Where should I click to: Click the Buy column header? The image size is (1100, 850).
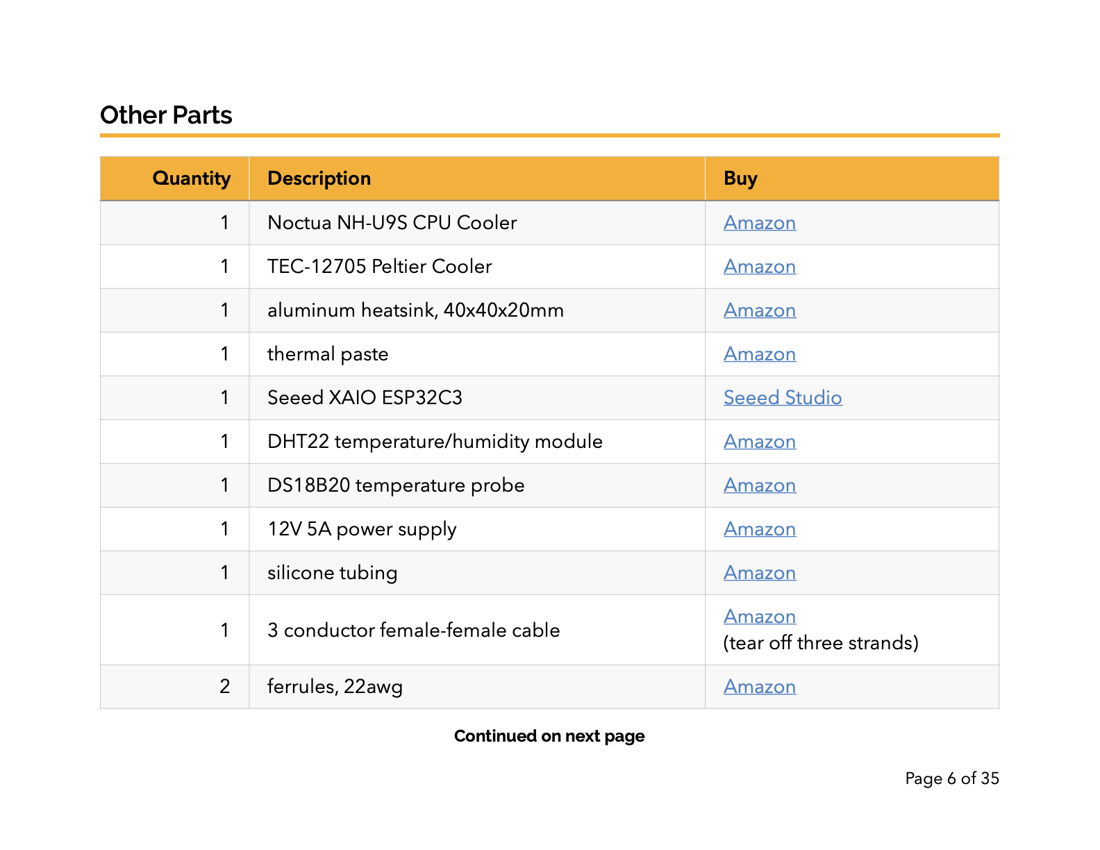click(740, 178)
